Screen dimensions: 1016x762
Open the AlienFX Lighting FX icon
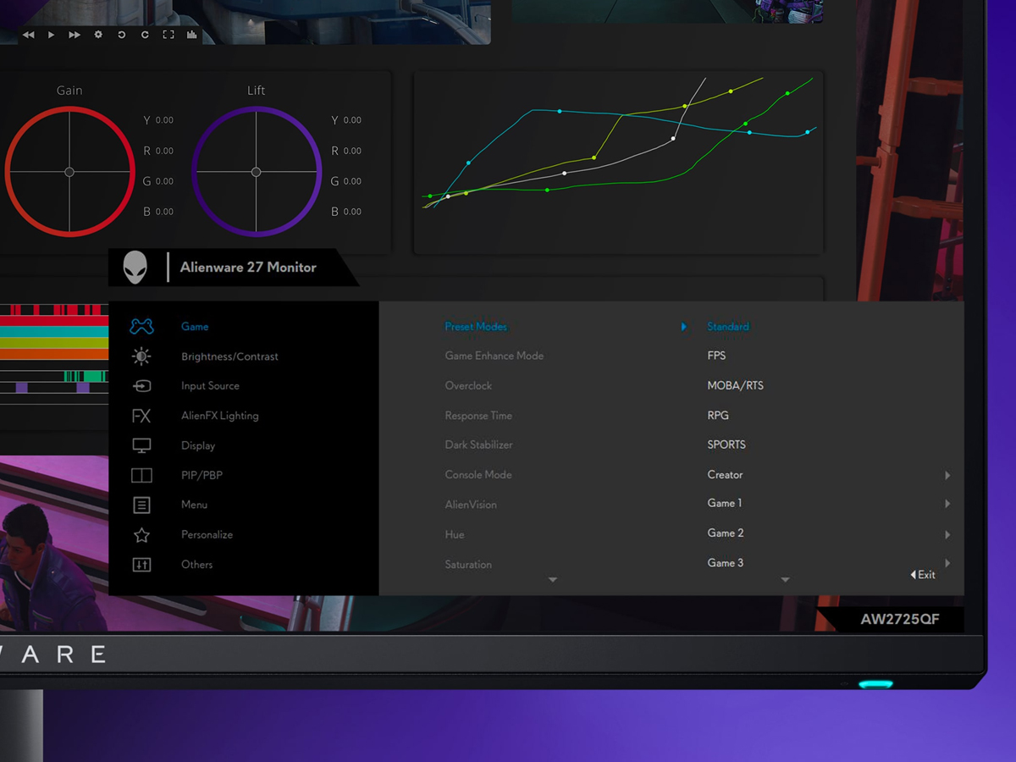pyautogui.click(x=141, y=416)
